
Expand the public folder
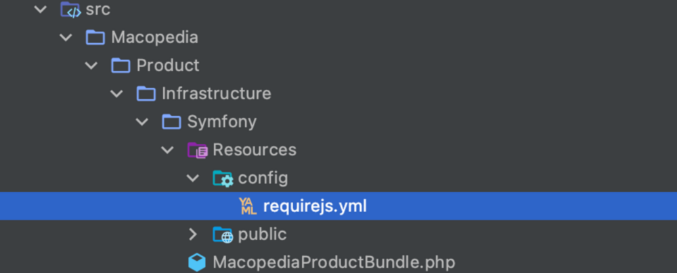click(x=193, y=234)
